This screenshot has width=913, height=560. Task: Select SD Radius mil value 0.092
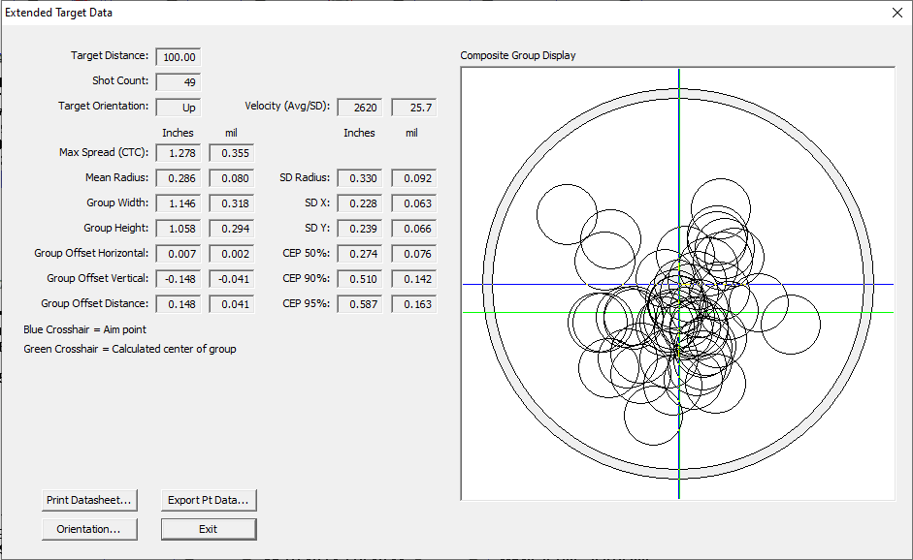[414, 178]
